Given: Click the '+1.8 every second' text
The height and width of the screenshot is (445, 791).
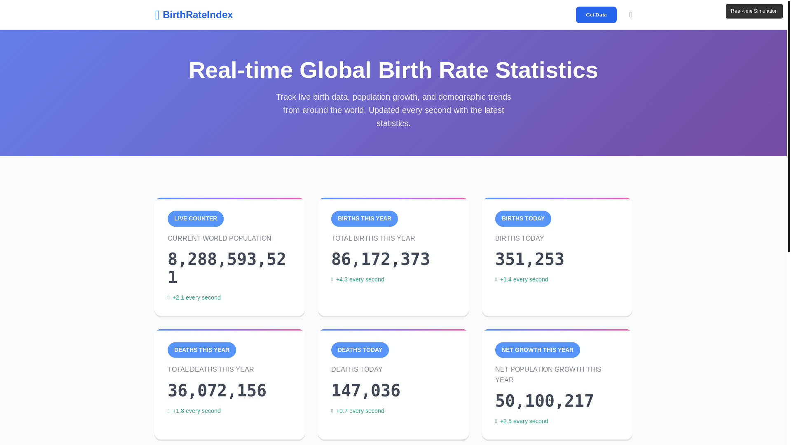Looking at the screenshot, I should pyautogui.click(x=197, y=411).
